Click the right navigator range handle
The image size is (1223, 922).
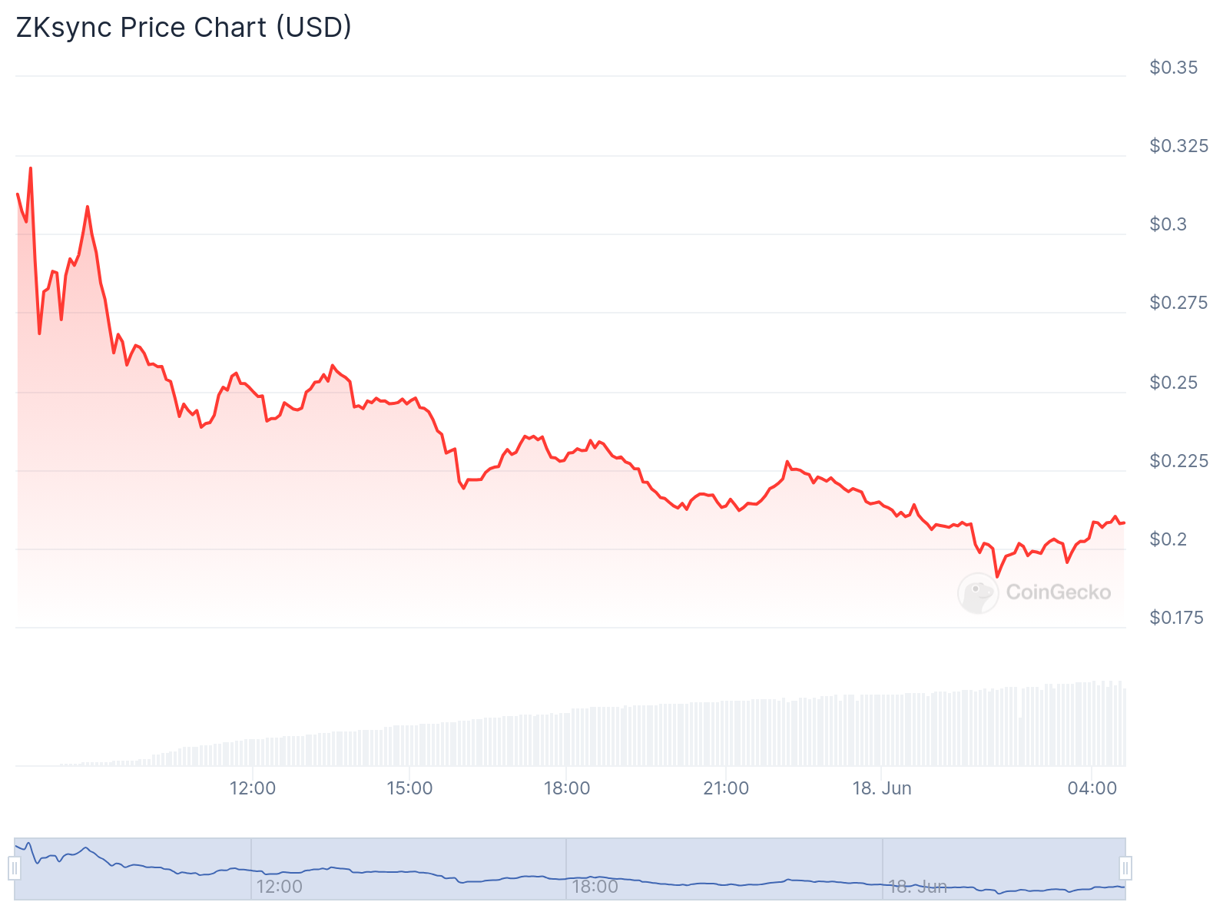pos(1125,868)
